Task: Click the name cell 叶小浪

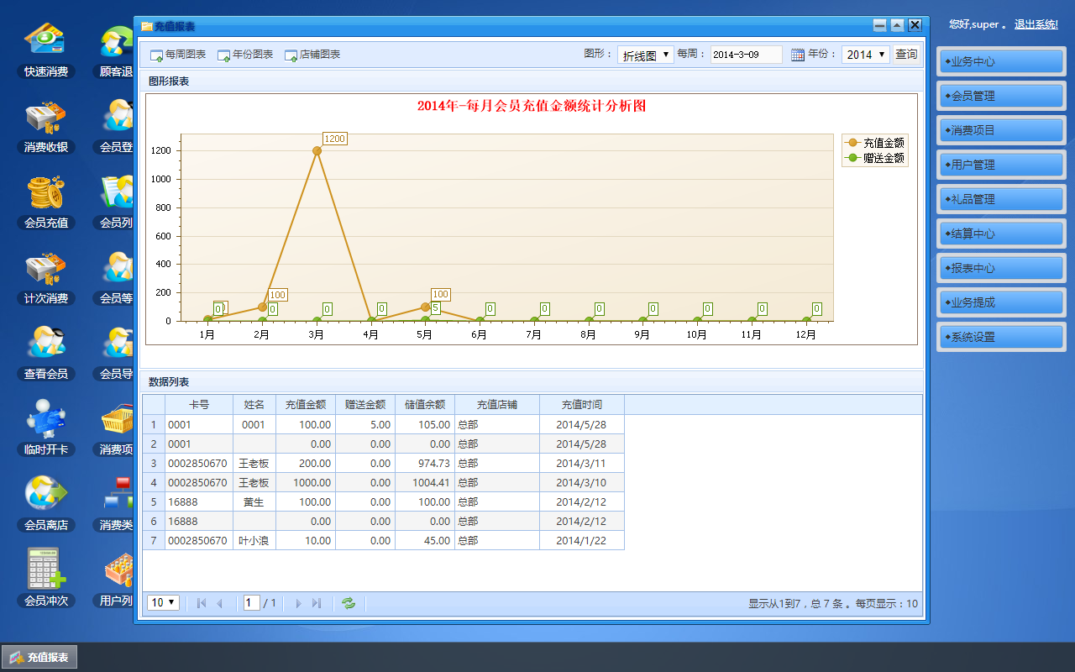Action: (254, 541)
